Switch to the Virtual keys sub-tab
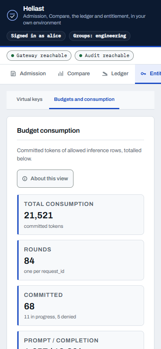The width and height of the screenshot is (161, 349). tap(29, 99)
